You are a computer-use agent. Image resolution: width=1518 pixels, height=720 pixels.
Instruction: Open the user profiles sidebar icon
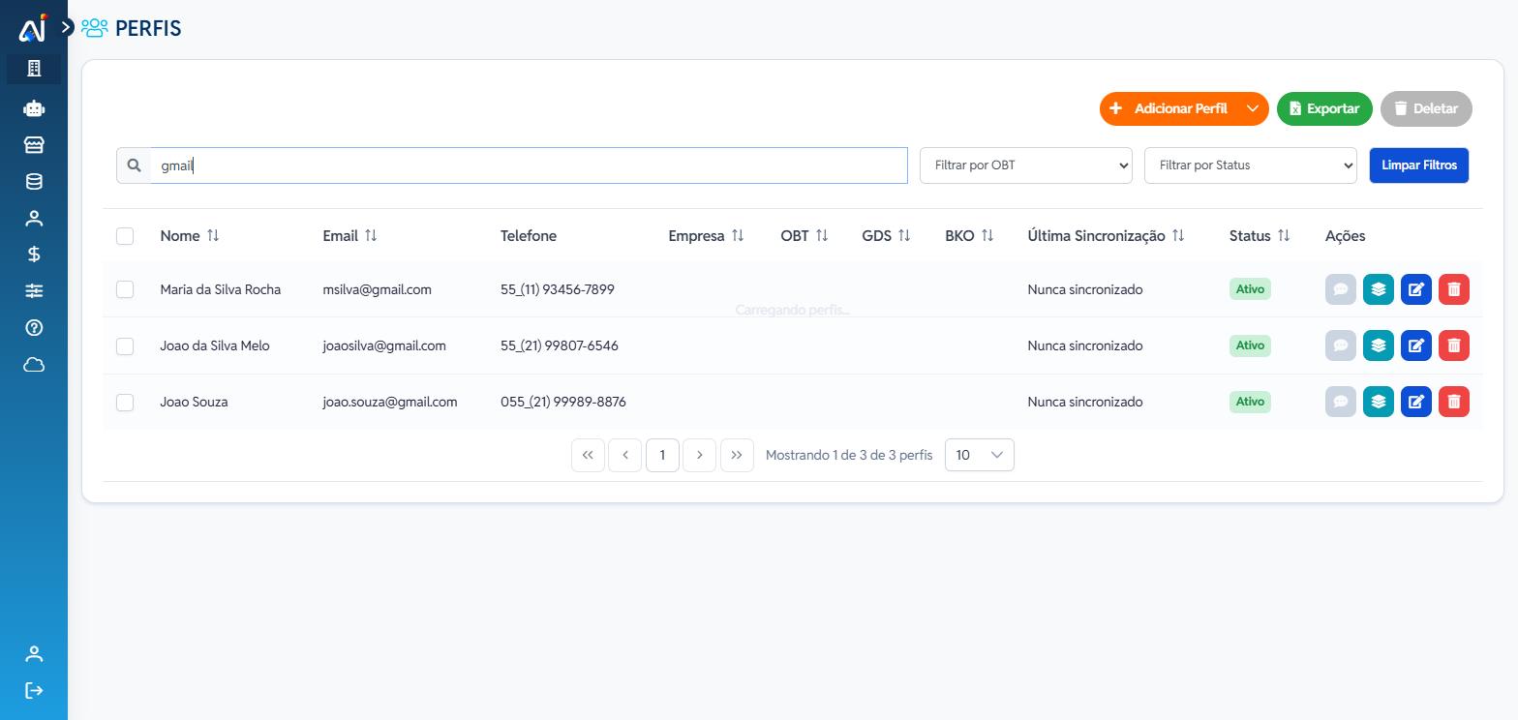(34, 219)
